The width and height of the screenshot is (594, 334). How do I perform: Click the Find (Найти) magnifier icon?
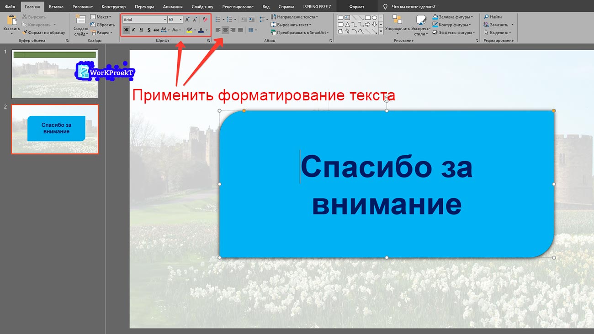tap(486, 17)
